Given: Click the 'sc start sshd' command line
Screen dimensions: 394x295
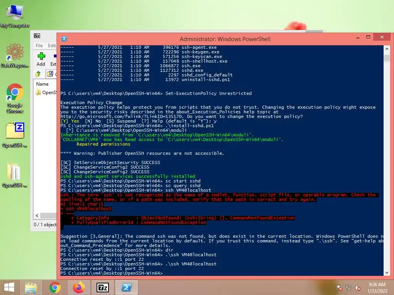Looking at the screenshot, I should [x=130, y=181].
